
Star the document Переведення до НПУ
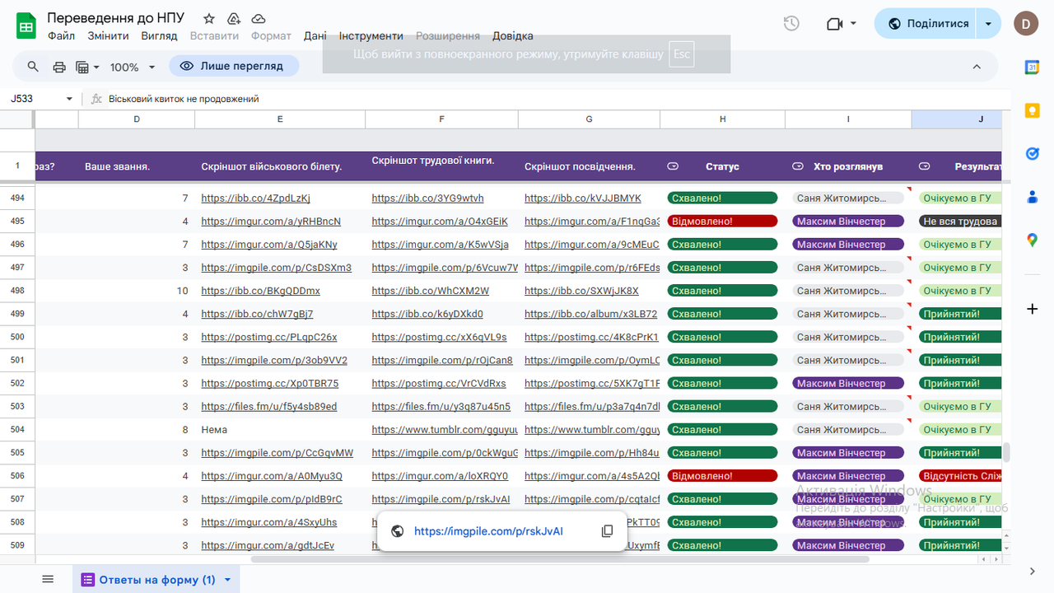tap(209, 19)
